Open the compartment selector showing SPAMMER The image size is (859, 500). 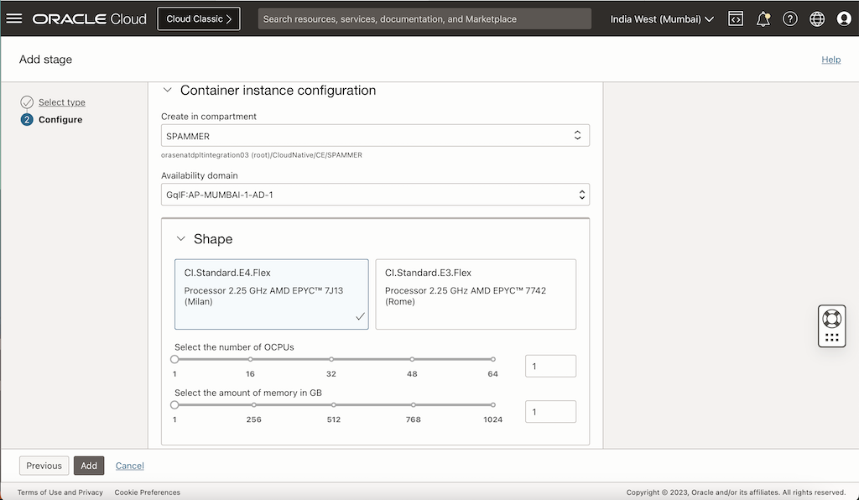375,134
